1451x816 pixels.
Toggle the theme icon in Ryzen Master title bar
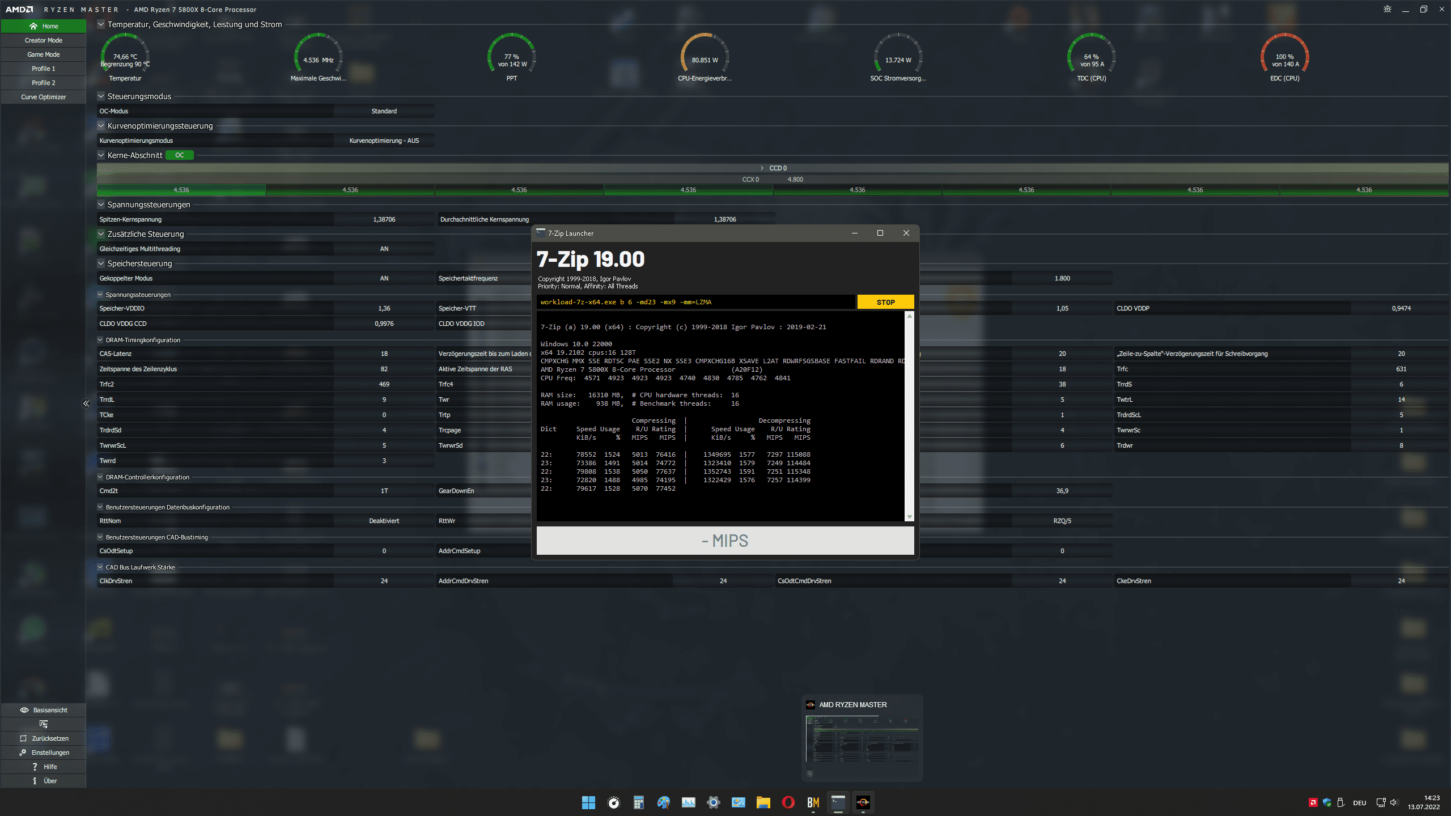[1388, 9]
